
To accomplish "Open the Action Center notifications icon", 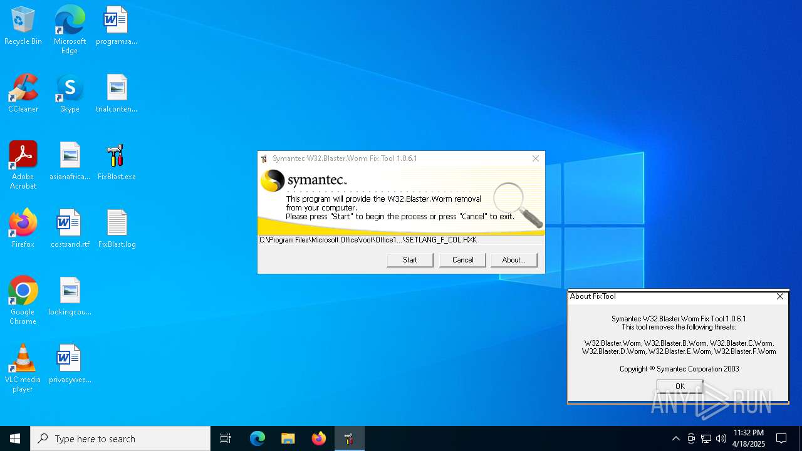I will tap(781, 438).
